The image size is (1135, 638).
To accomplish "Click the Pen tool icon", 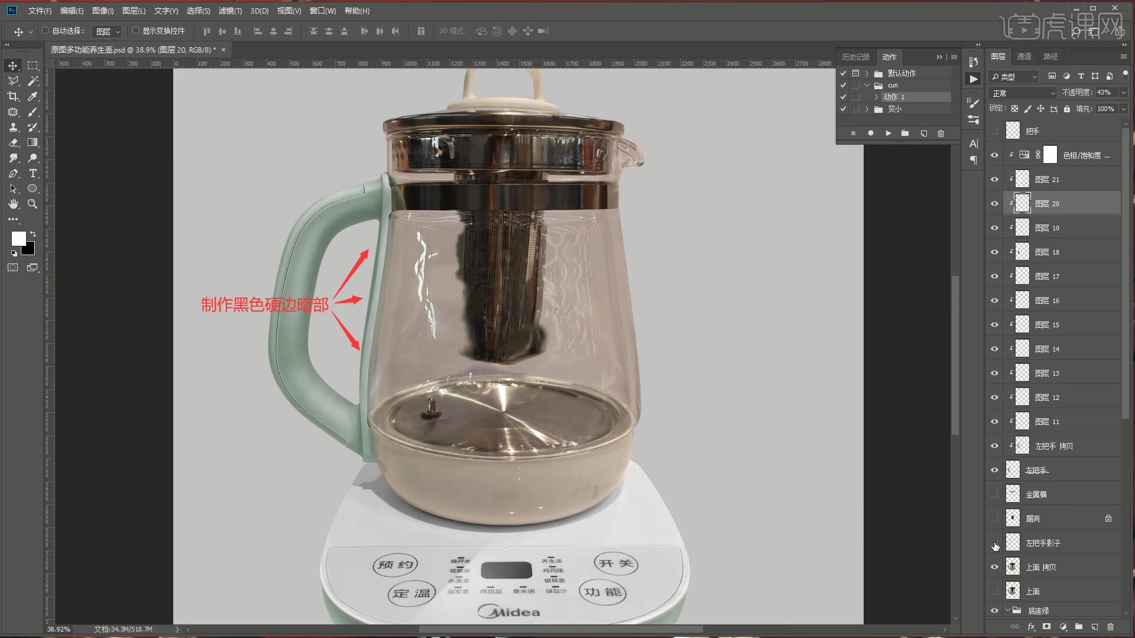I will click(13, 173).
